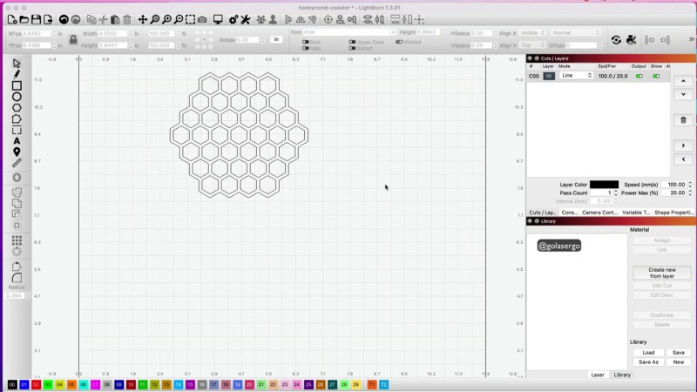Open device settings wrench icon
The height and width of the screenshot is (392, 697).
point(246,19)
